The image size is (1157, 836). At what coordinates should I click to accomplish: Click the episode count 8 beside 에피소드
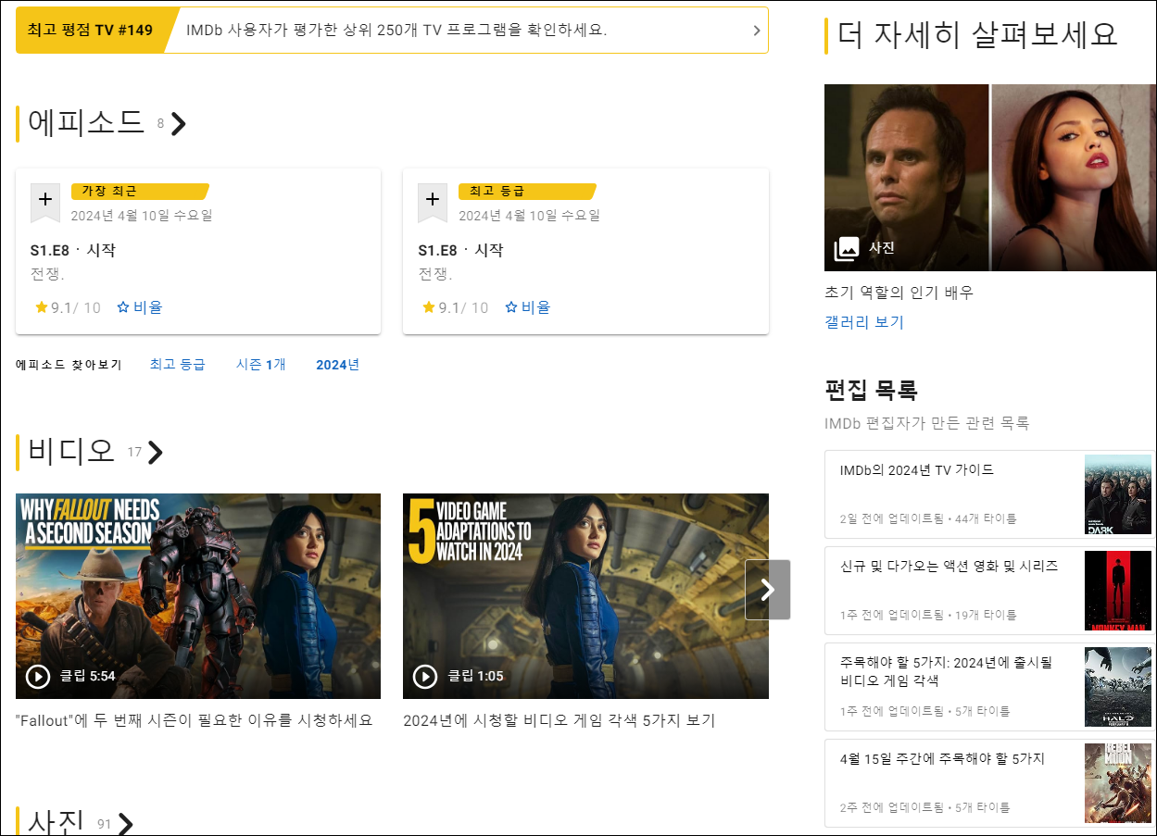tap(160, 124)
